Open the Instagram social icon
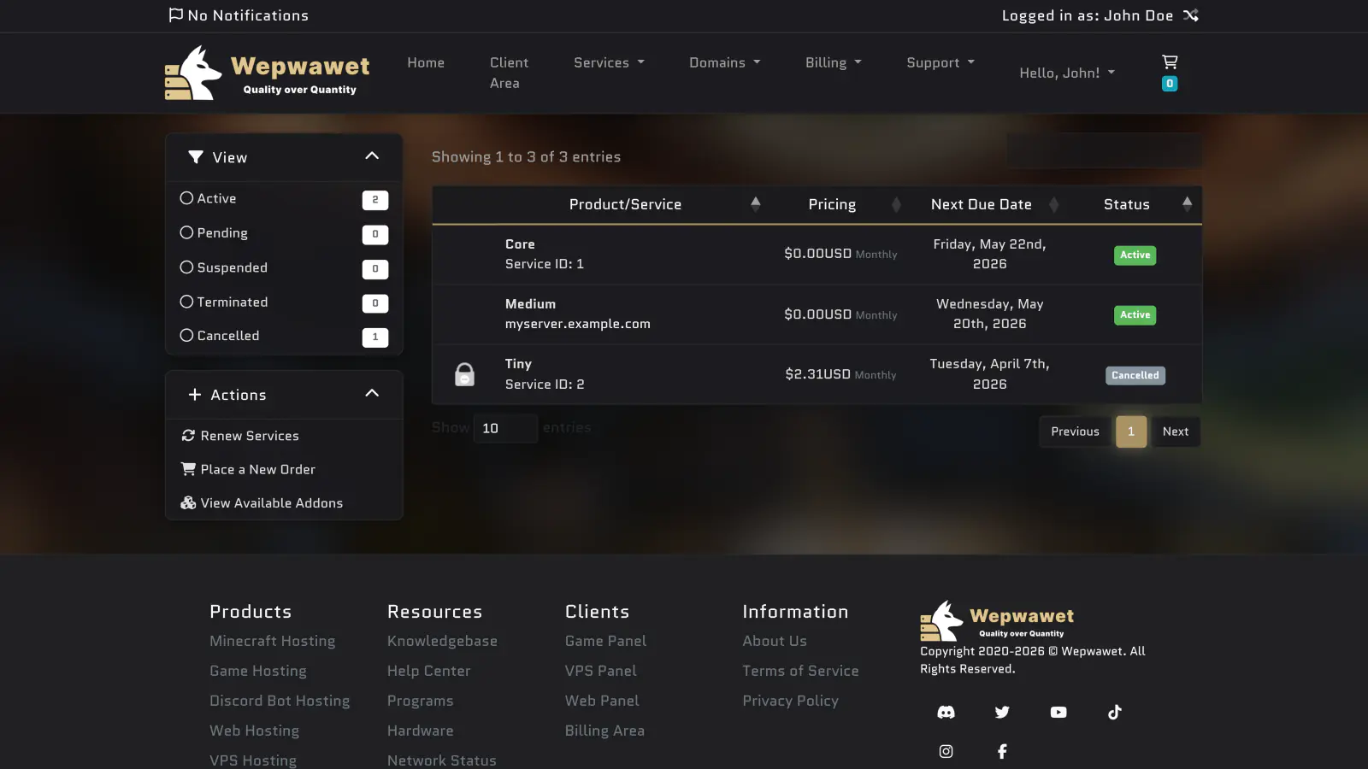The width and height of the screenshot is (1368, 769). pyautogui.click(x=946, y=752)
